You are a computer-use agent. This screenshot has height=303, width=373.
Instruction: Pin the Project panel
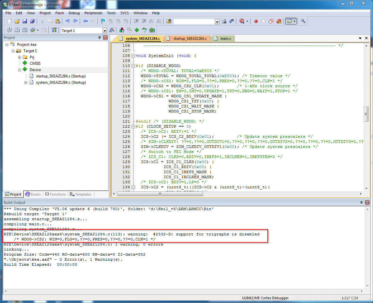(99, 38)
